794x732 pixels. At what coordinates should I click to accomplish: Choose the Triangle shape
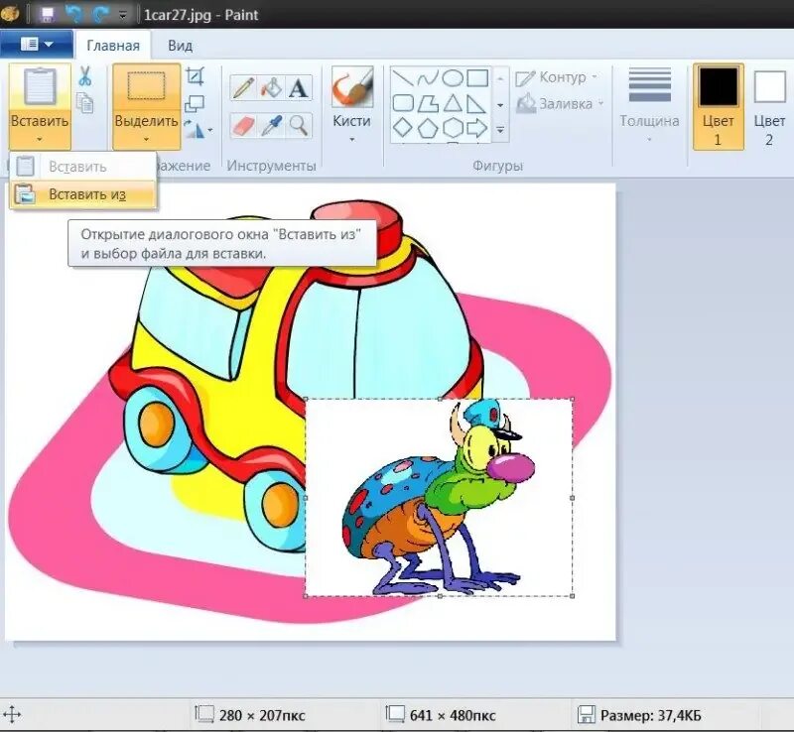[453, 103]
